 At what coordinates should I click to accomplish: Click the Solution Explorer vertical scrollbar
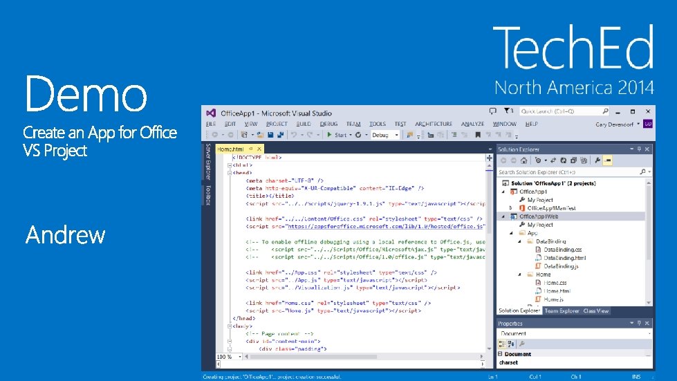[649, 222]
